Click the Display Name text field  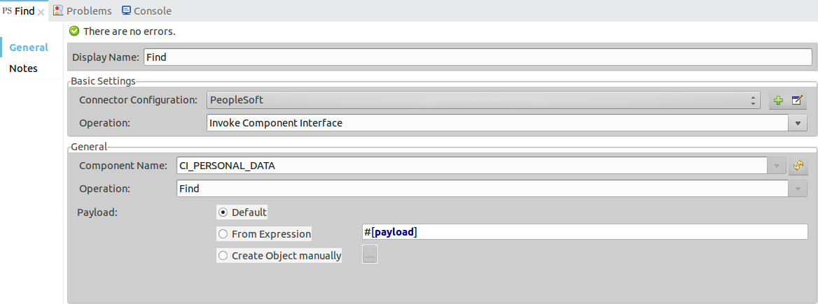[x=478, y=57]
